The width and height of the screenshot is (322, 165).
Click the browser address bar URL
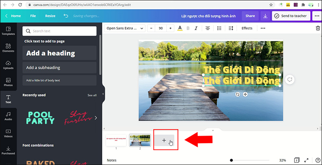click(82, 5)
